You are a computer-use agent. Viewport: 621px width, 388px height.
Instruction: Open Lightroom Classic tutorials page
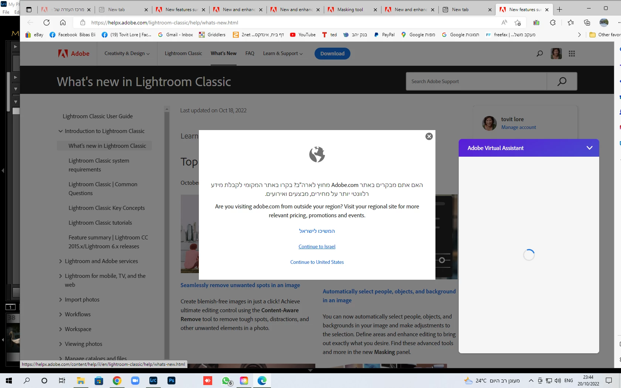click(x=100, y=223)
